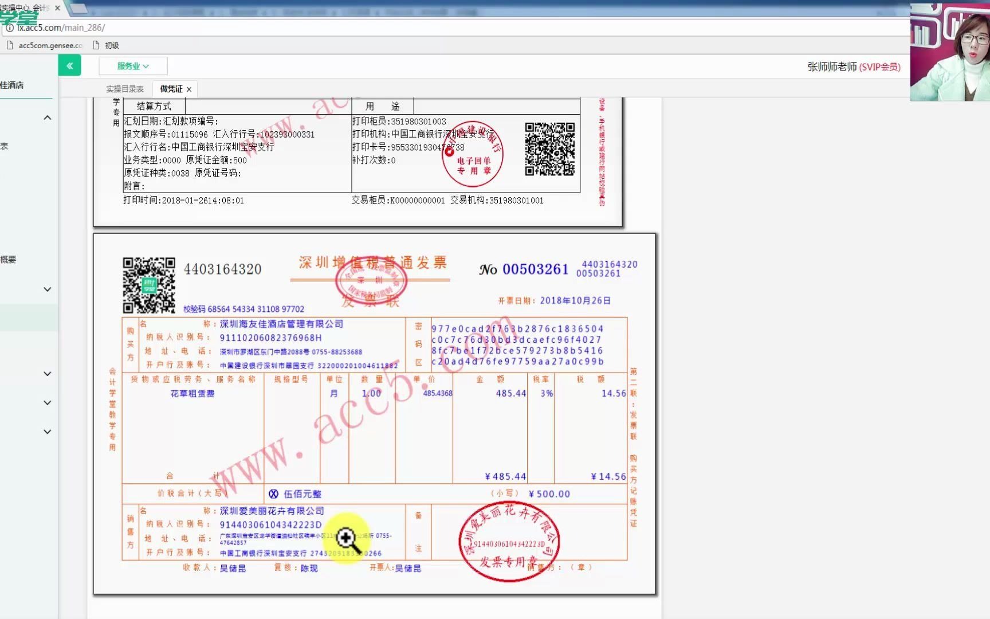990x619 pixels.
Task: Click the yellow zoom magnifier cursor
Action: (x=347, y=539)
